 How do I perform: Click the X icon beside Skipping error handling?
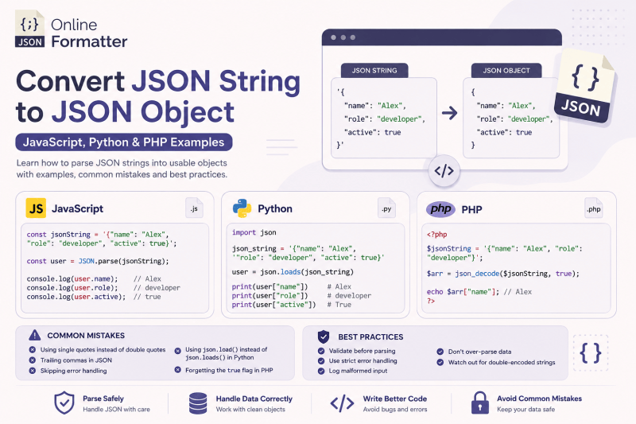pyautogui.click(x=33, y=371)
